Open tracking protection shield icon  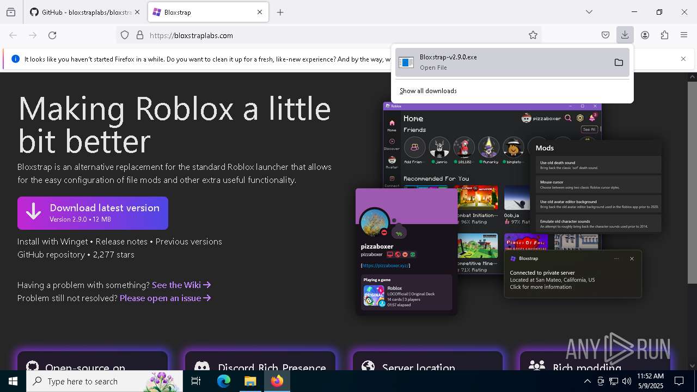pos(125,35)
